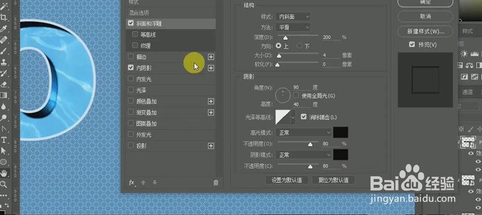Select the Healing Brush tool
This screenshot has width=482, height=215.
point(3,40)
